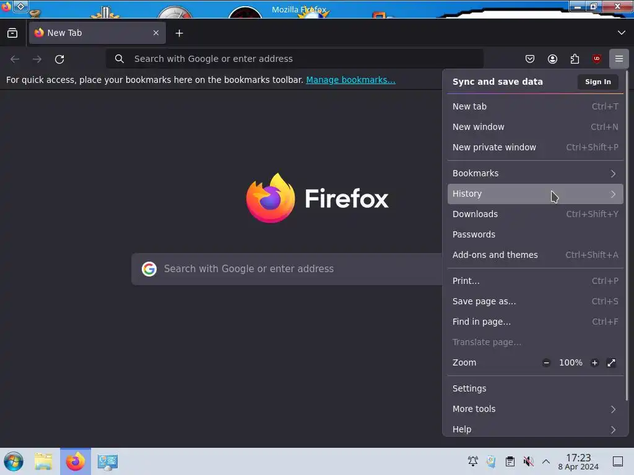Click the show desktop button in the taskbar

pyautogui.click(x=618, y=461)
